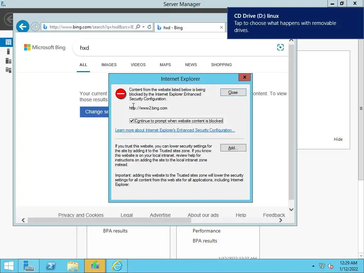364x273 pixels.
Task: Click the red blocked-content stop icon in the dialog
Action: coord(121,94)
